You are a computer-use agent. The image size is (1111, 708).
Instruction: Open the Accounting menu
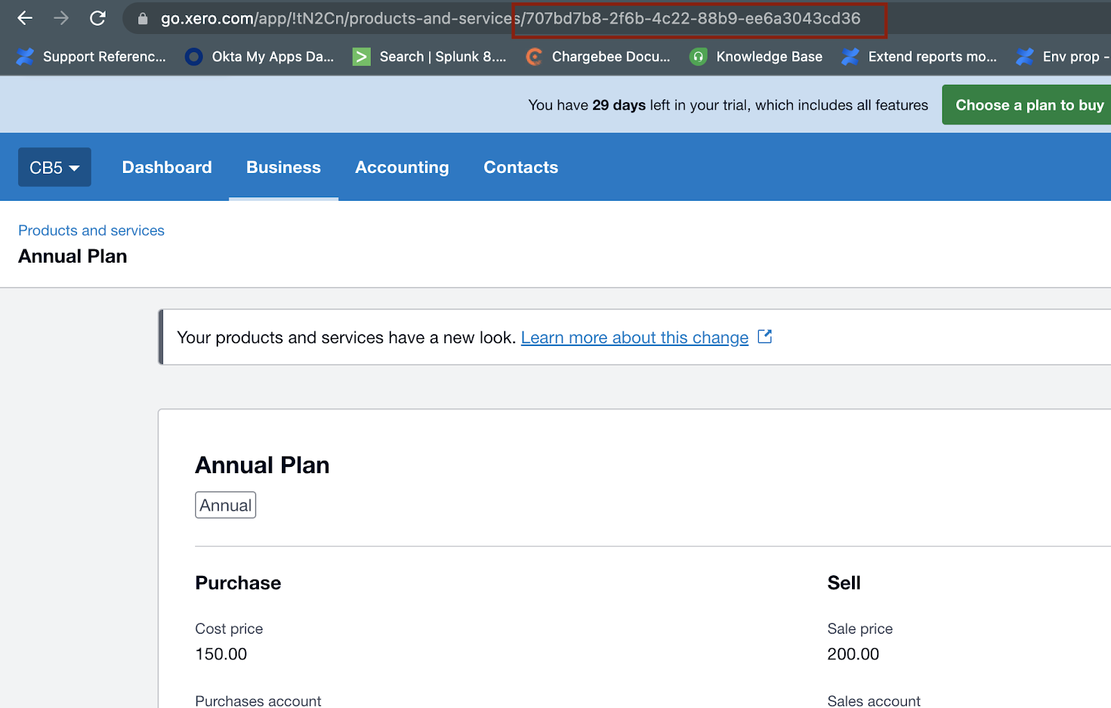[402, 167]
